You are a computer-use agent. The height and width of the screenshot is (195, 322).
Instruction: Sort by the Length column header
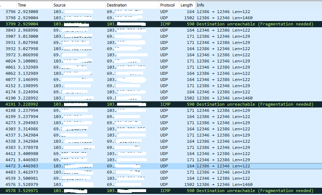pos(187,5)
